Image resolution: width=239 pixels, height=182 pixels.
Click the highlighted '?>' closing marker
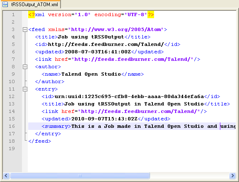(x=151, y=14)
